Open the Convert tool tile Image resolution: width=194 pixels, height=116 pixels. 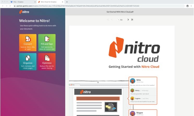coord(28,43)
